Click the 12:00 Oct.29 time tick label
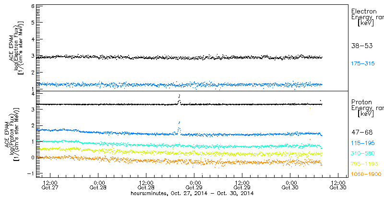Viewport: 384px width, 197px height. [x=242, y=185]
